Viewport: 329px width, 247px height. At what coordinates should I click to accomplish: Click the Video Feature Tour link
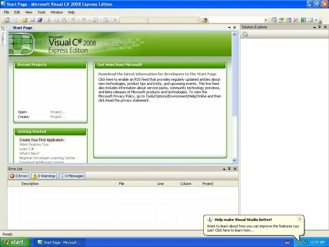tap(34, 144)
